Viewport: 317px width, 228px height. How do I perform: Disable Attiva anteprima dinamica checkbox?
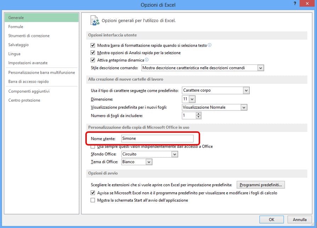pyautogui.click(x=93, y=60)
